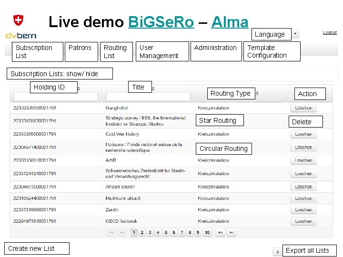Delete the Horizons row via Löschen
Viewport: 343px width, 257px height.
(303, 147)
